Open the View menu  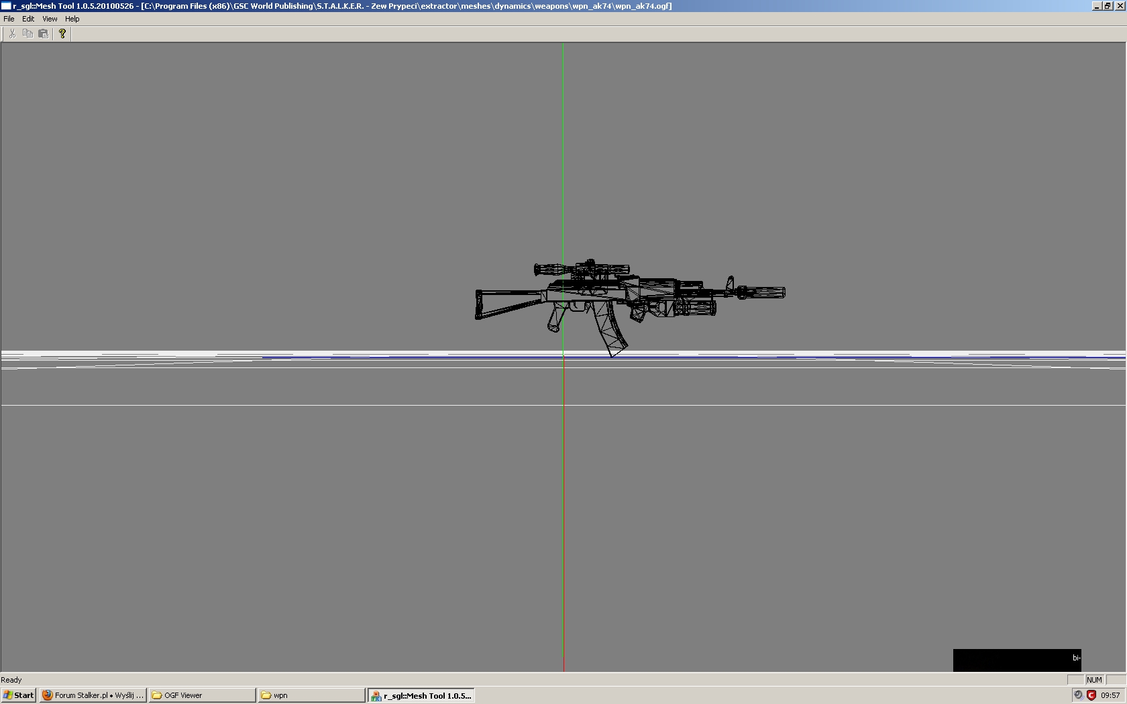50,19
